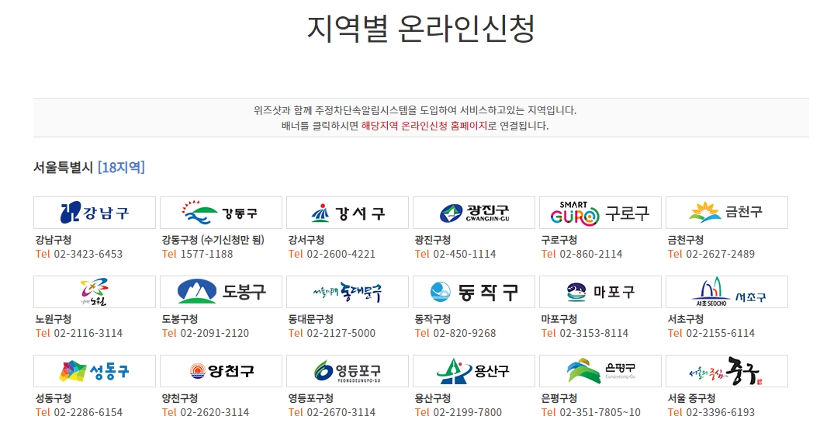The image size is (820, 437).
Task: Select the 영등포구청 label text
Action: [x=311, y=397]
